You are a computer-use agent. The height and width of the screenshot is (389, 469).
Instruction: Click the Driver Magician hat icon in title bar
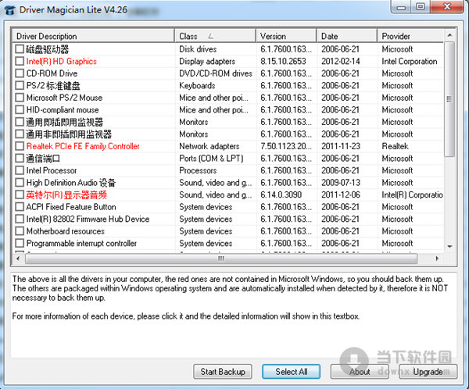[10, 10]
